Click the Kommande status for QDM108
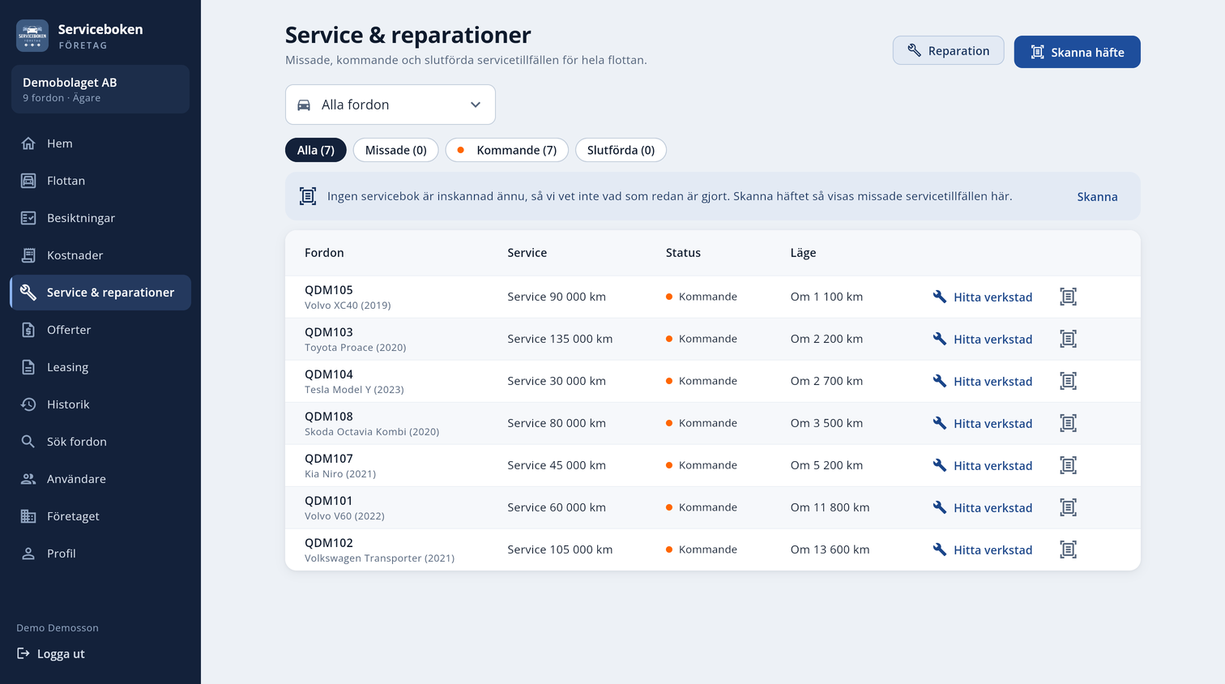 pos(702,423)
